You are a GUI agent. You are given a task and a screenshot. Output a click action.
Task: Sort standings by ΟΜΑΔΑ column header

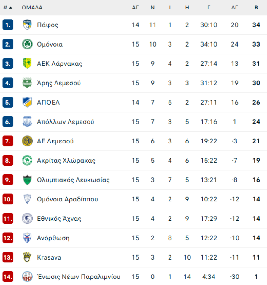pos(32,8)
